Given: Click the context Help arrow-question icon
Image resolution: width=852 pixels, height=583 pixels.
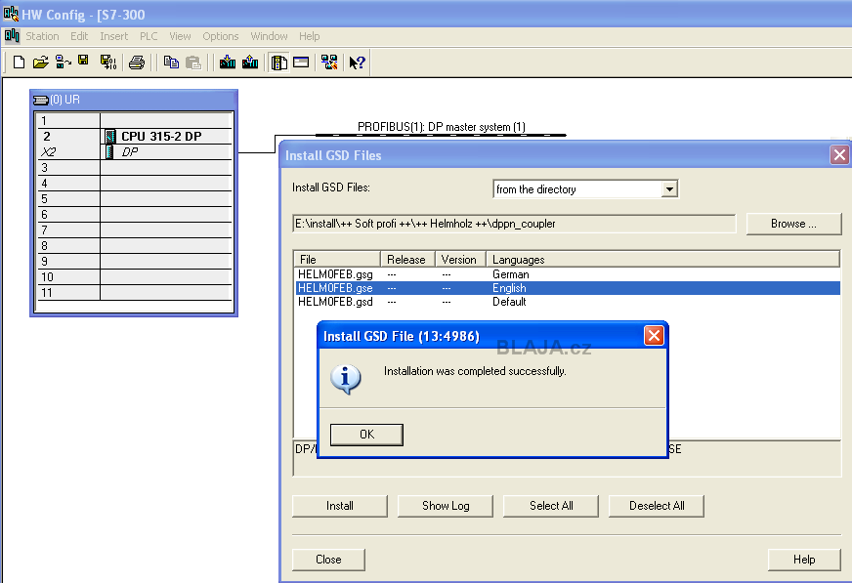Looking at the screenshot, I should [357, 62].
